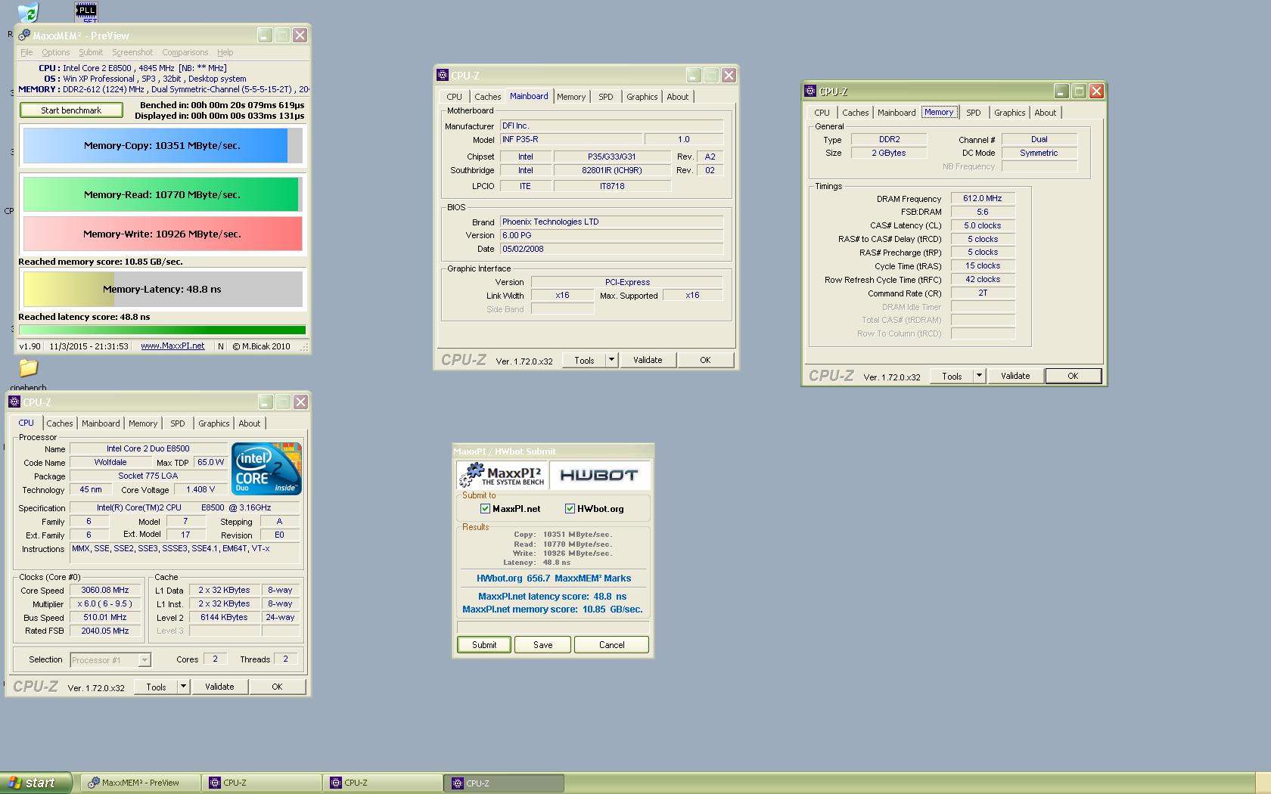Viewport: 1271px width, 794px height.
Task: Click the Memory-Latency result bar
Action: 162,289
